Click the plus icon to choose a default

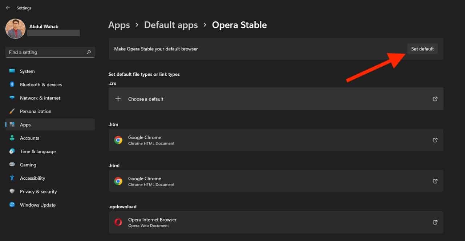click(118, 99)
